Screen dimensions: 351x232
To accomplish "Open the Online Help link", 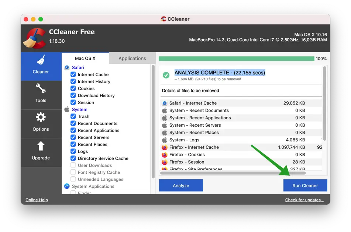I will click(x=37, y=200).
